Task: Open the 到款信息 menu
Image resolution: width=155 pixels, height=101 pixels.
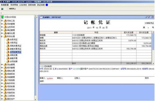Action: click(32, 5)
